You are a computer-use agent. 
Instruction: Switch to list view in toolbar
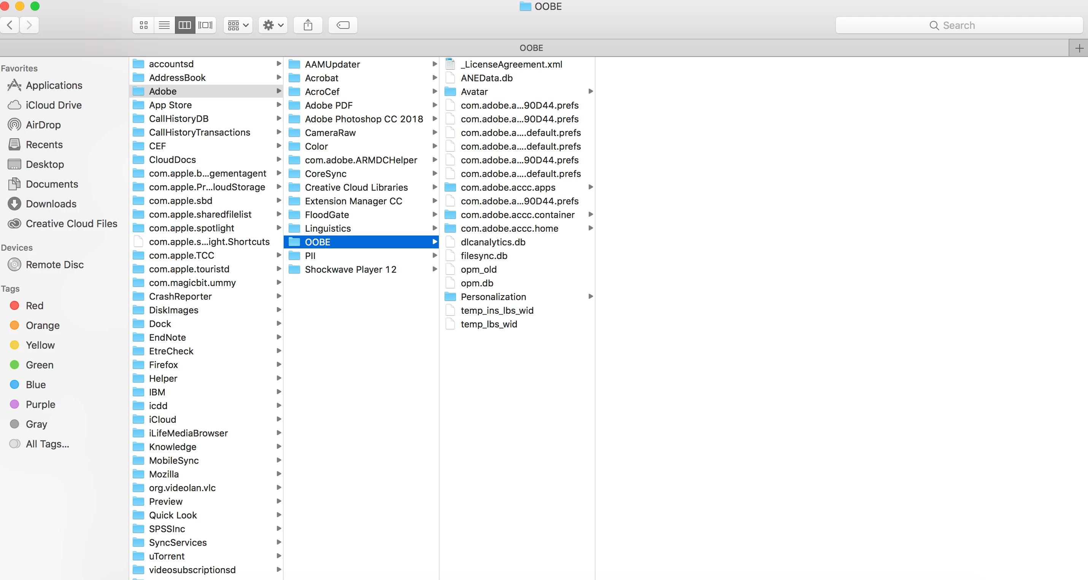click(164, 25)
